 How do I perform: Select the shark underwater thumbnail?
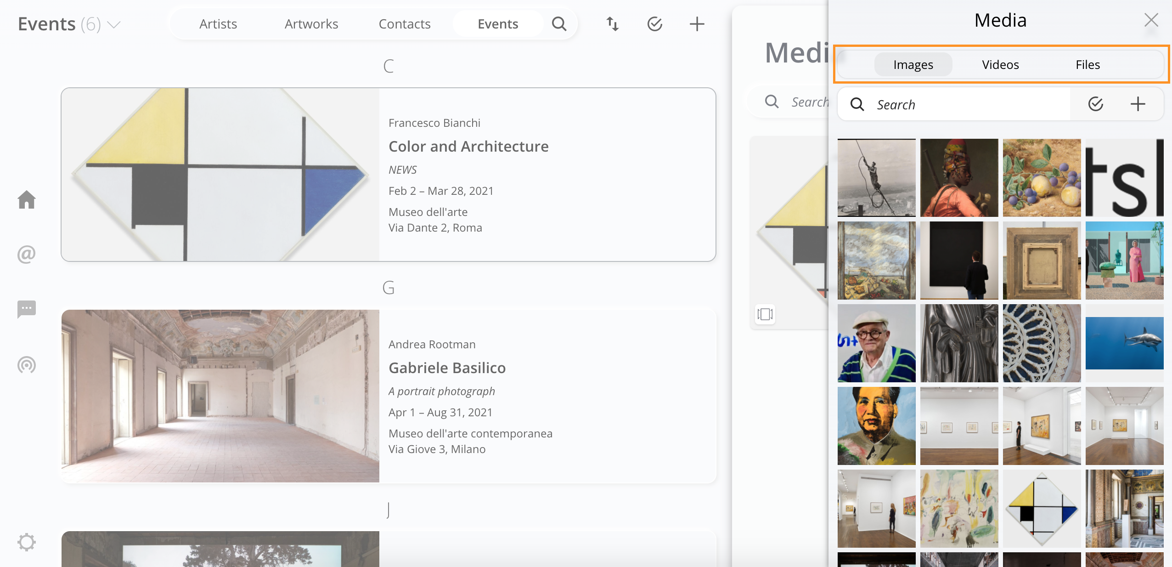coord(1124,343)
